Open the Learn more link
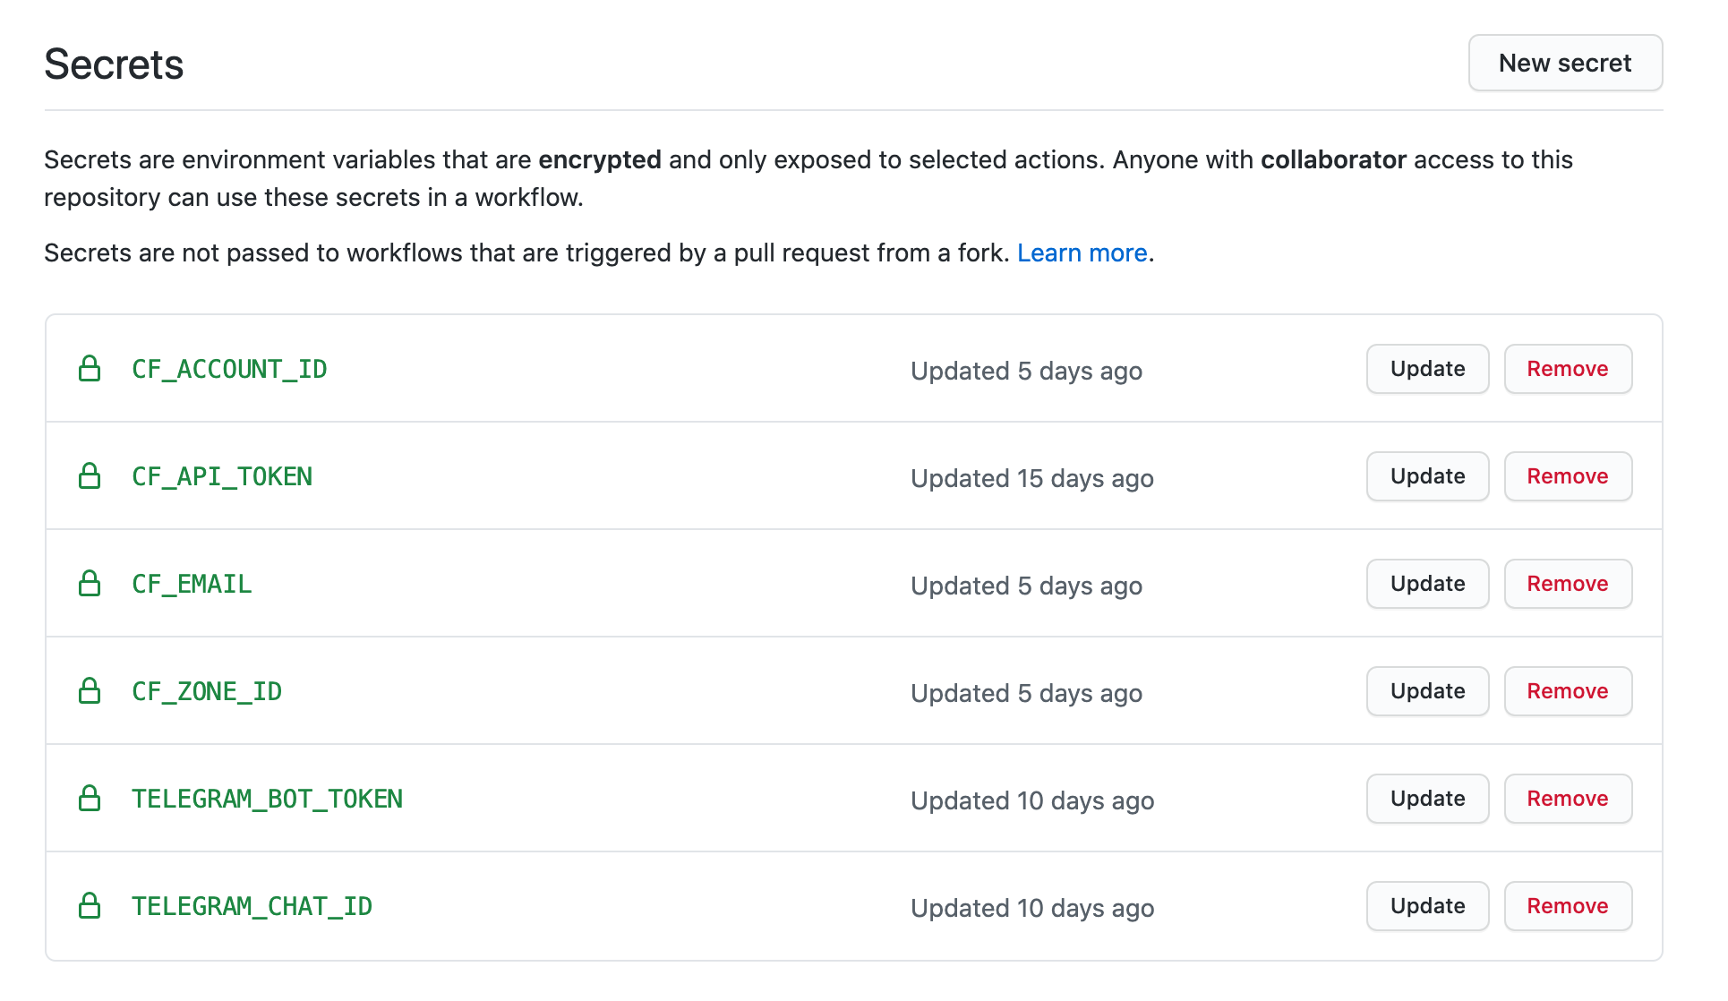Image resolution: width=1728 pixels, height=1001 pixels. point(1082,253)
